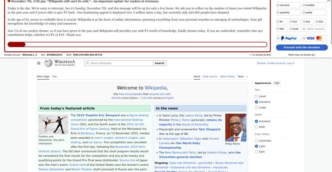Enable Dark color mode
The height and width of the screenshot is (172, 332).
[256, 152]
